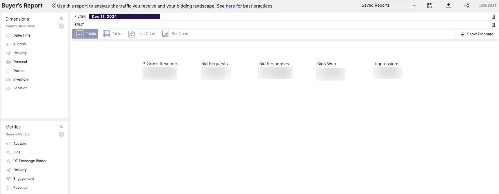Click the download report icon

(x=448, y=6)
